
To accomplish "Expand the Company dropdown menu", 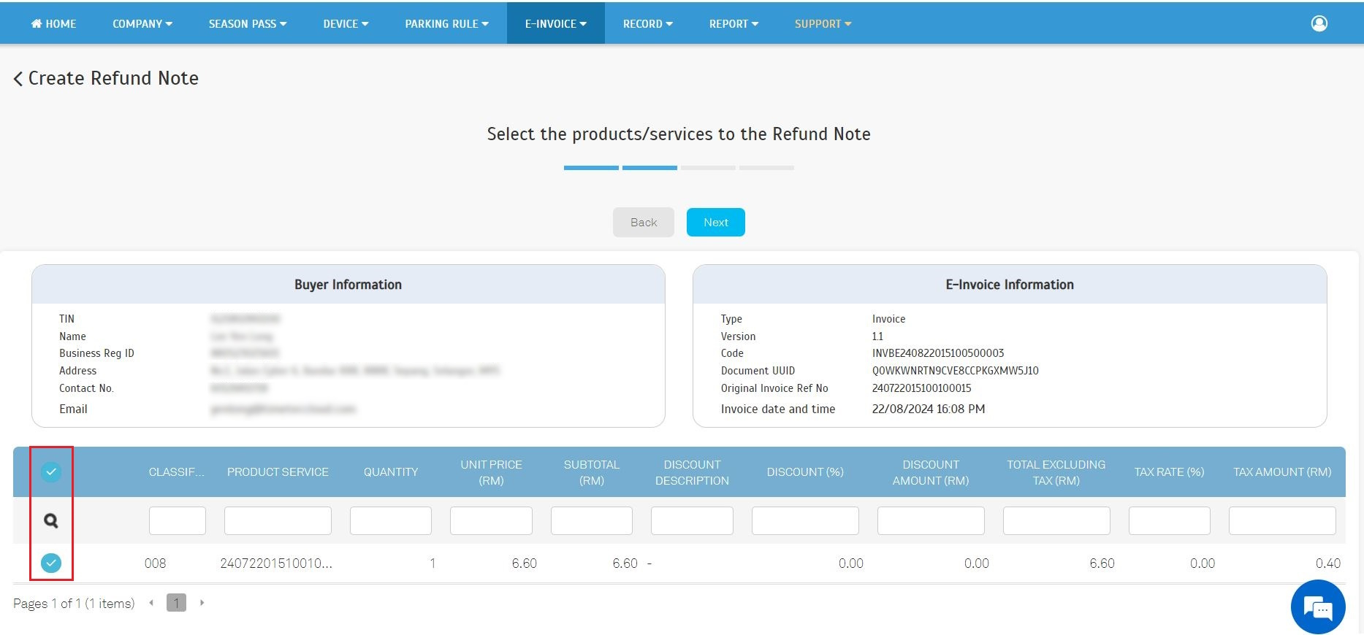I will coord(142,23).
